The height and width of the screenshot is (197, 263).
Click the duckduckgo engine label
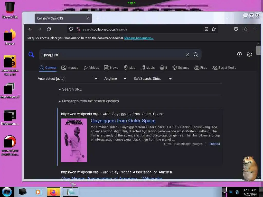click(182, 144)
